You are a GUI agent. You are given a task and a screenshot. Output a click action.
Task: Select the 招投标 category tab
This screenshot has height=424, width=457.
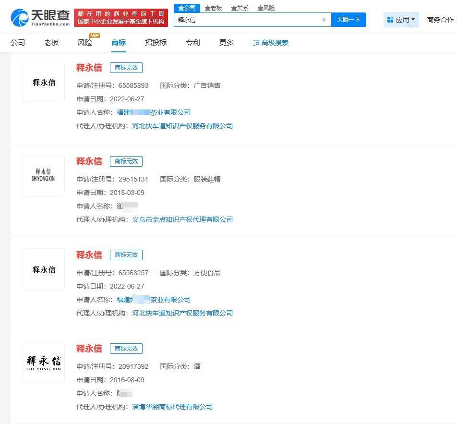coord(156,43)
